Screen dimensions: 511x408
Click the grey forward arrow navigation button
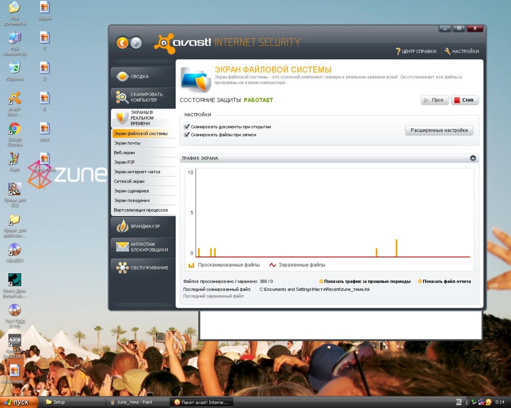click(x=136, y=43)
